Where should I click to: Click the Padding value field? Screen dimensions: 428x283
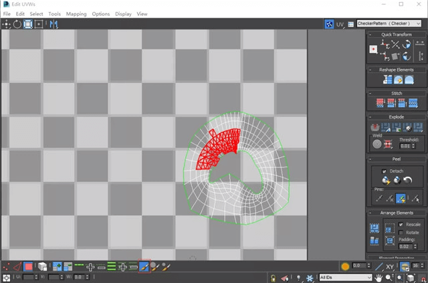click(406, 246)
